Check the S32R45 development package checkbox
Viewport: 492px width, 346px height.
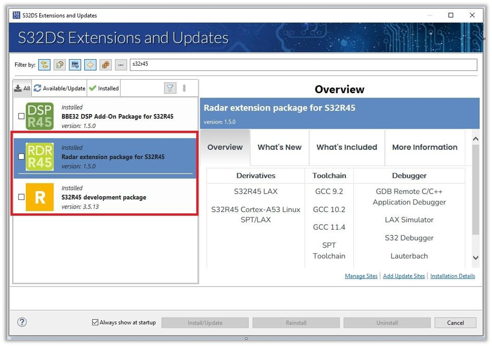pos(20,197)
